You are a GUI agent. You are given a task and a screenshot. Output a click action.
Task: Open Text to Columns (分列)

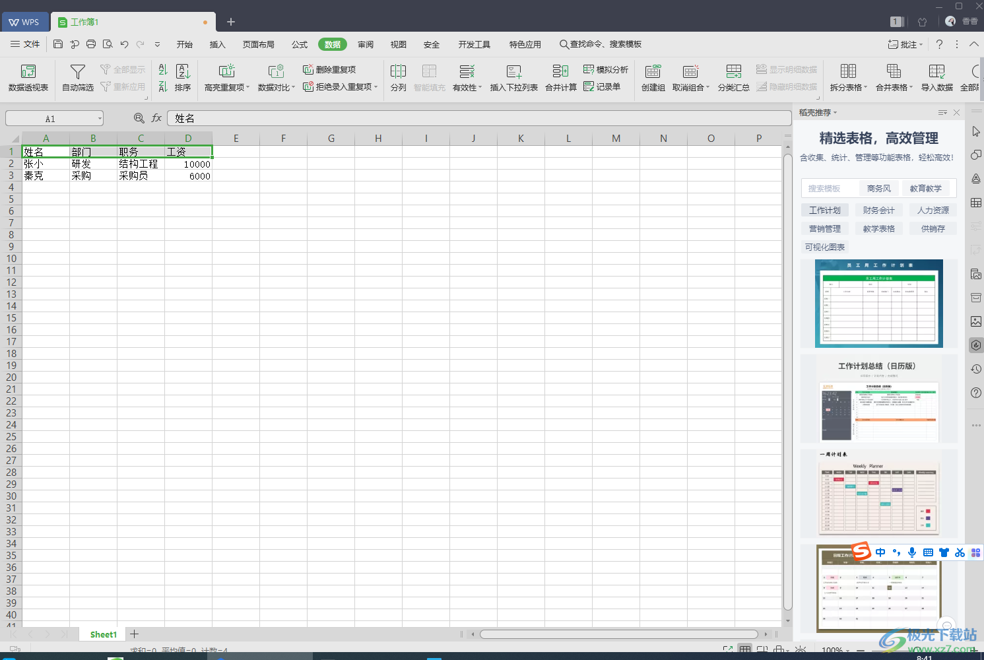[x=398, y=78]
